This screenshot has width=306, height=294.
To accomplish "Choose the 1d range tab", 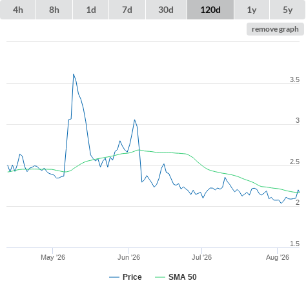I will [x=91, y=10].
